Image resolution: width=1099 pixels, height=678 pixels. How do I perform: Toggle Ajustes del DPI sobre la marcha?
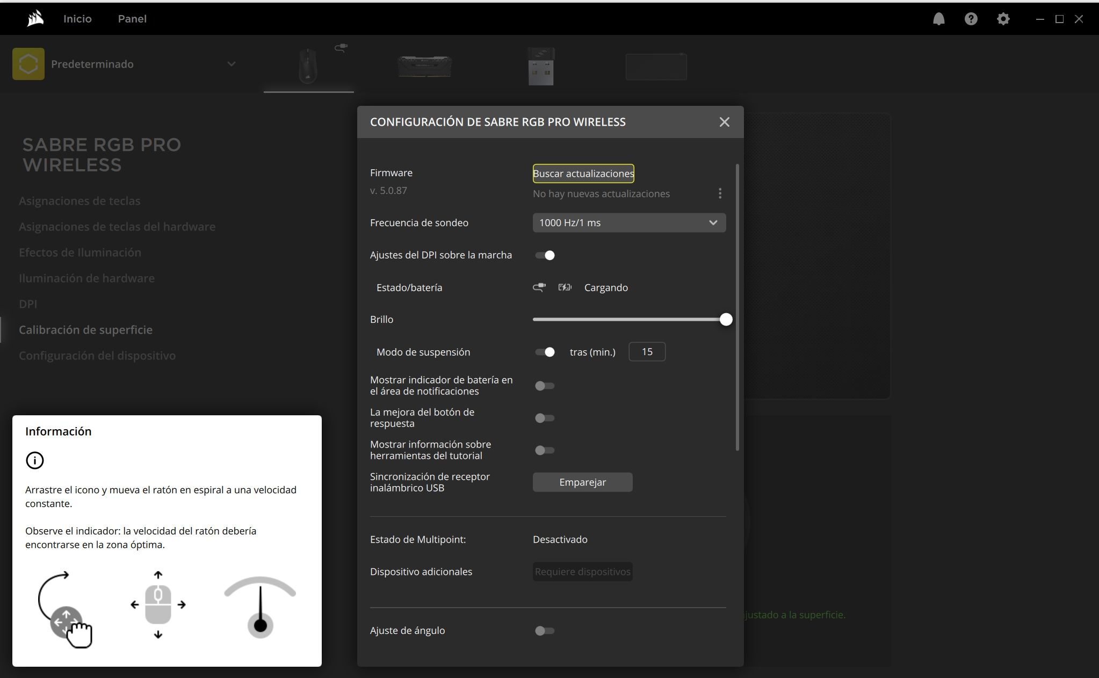pyautogui.click(x=545, y=255)
